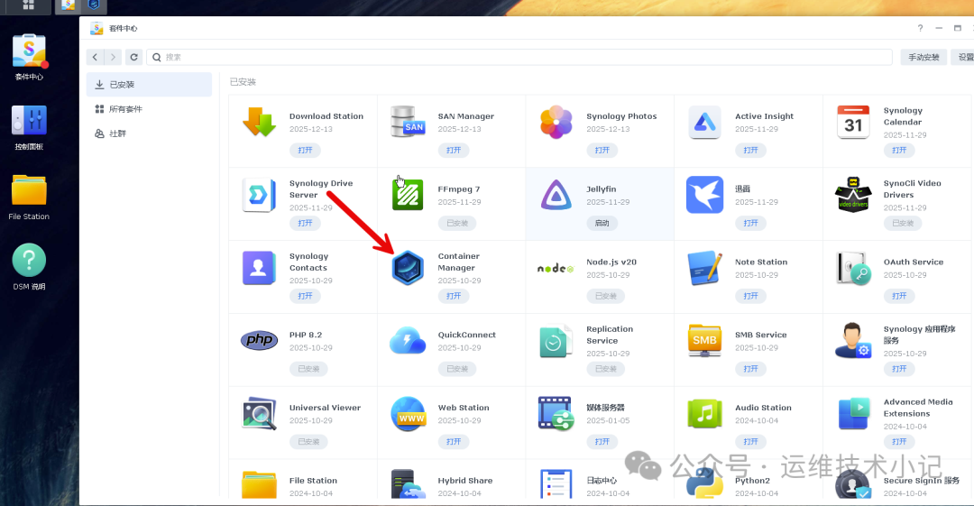Click the File Station package title
Image resolution: width=974 pixels, height=506 pixels.
tap(313, 481)
